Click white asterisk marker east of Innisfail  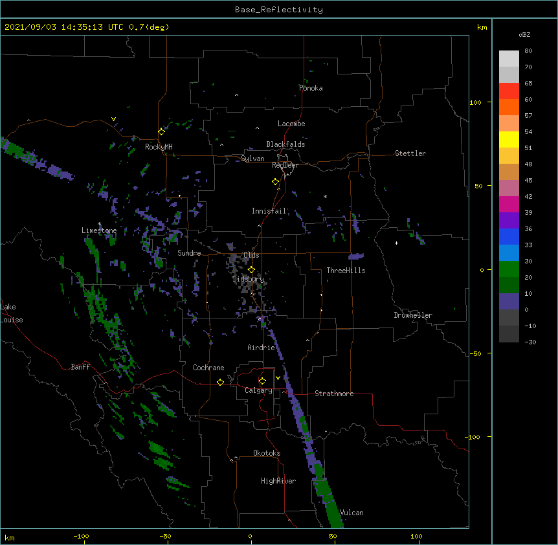click(325, 196)
